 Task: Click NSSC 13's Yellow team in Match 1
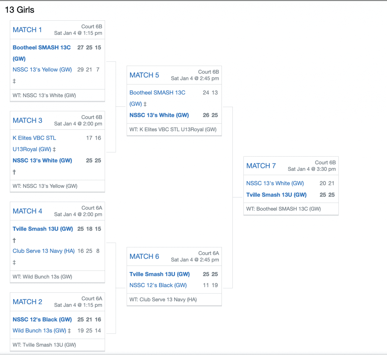42,70
